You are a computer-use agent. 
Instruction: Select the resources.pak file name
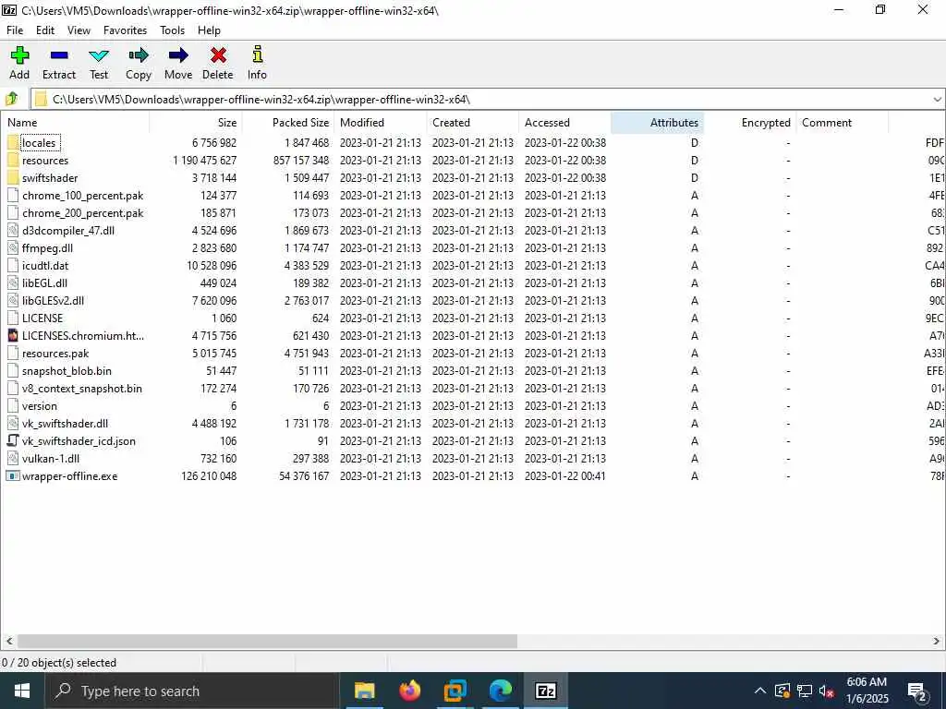55,354
